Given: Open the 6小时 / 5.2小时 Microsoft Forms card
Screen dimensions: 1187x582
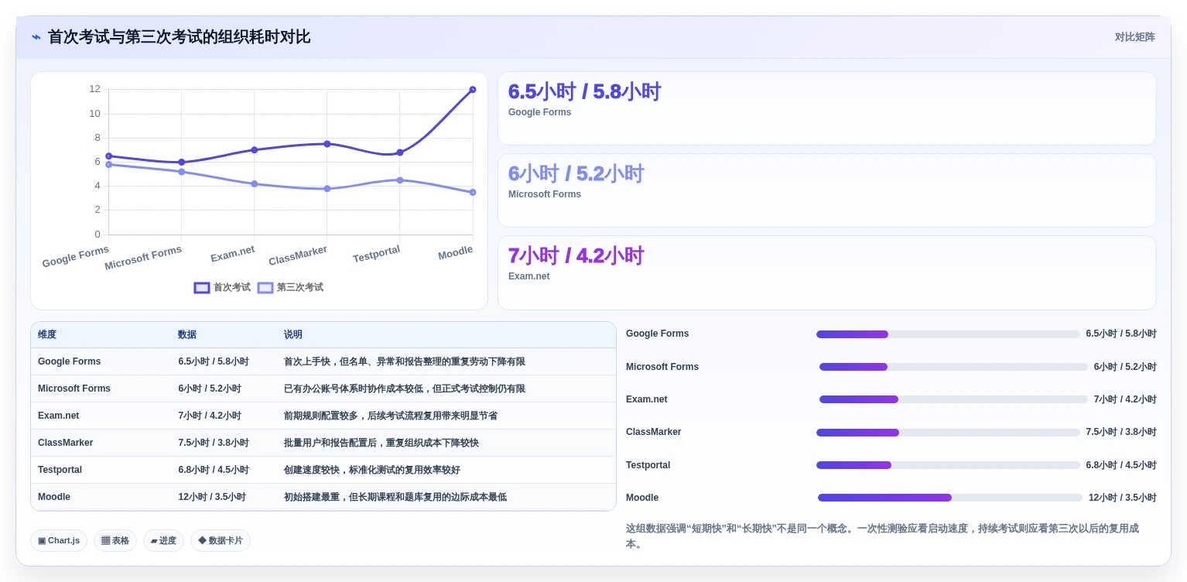Looking at the screenshot, I should point(826,190).
